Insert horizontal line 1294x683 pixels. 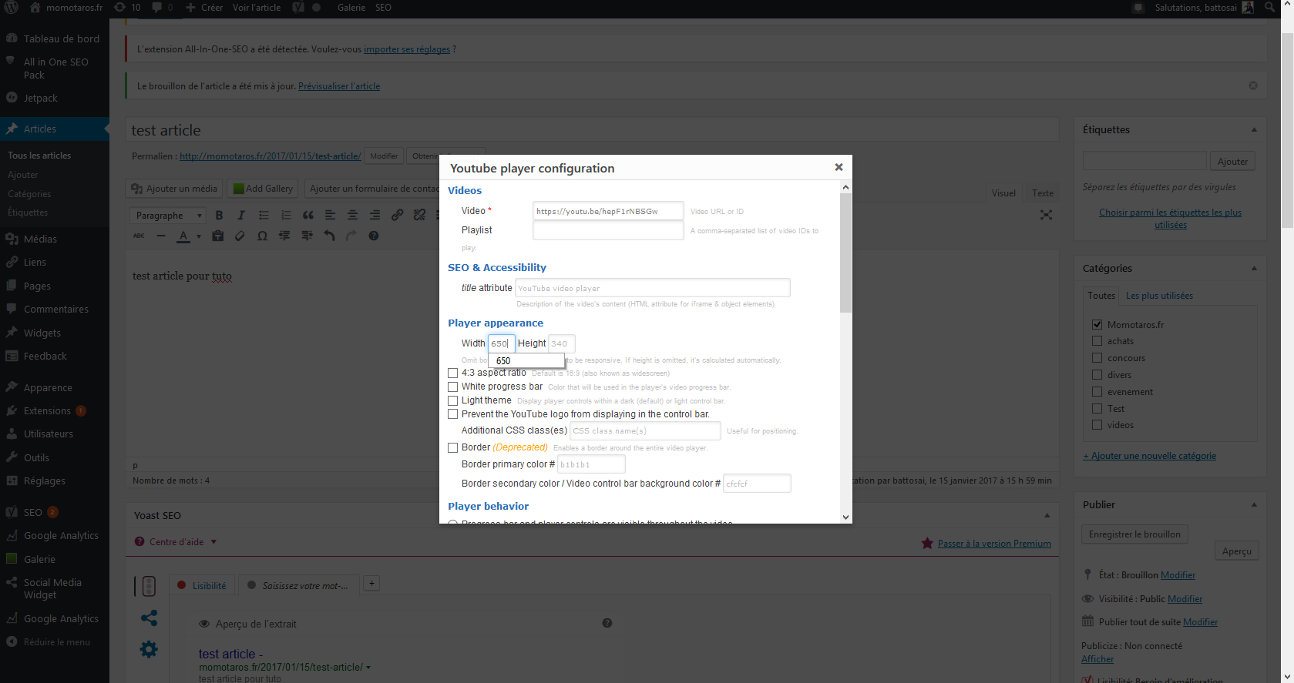(161, 236)
